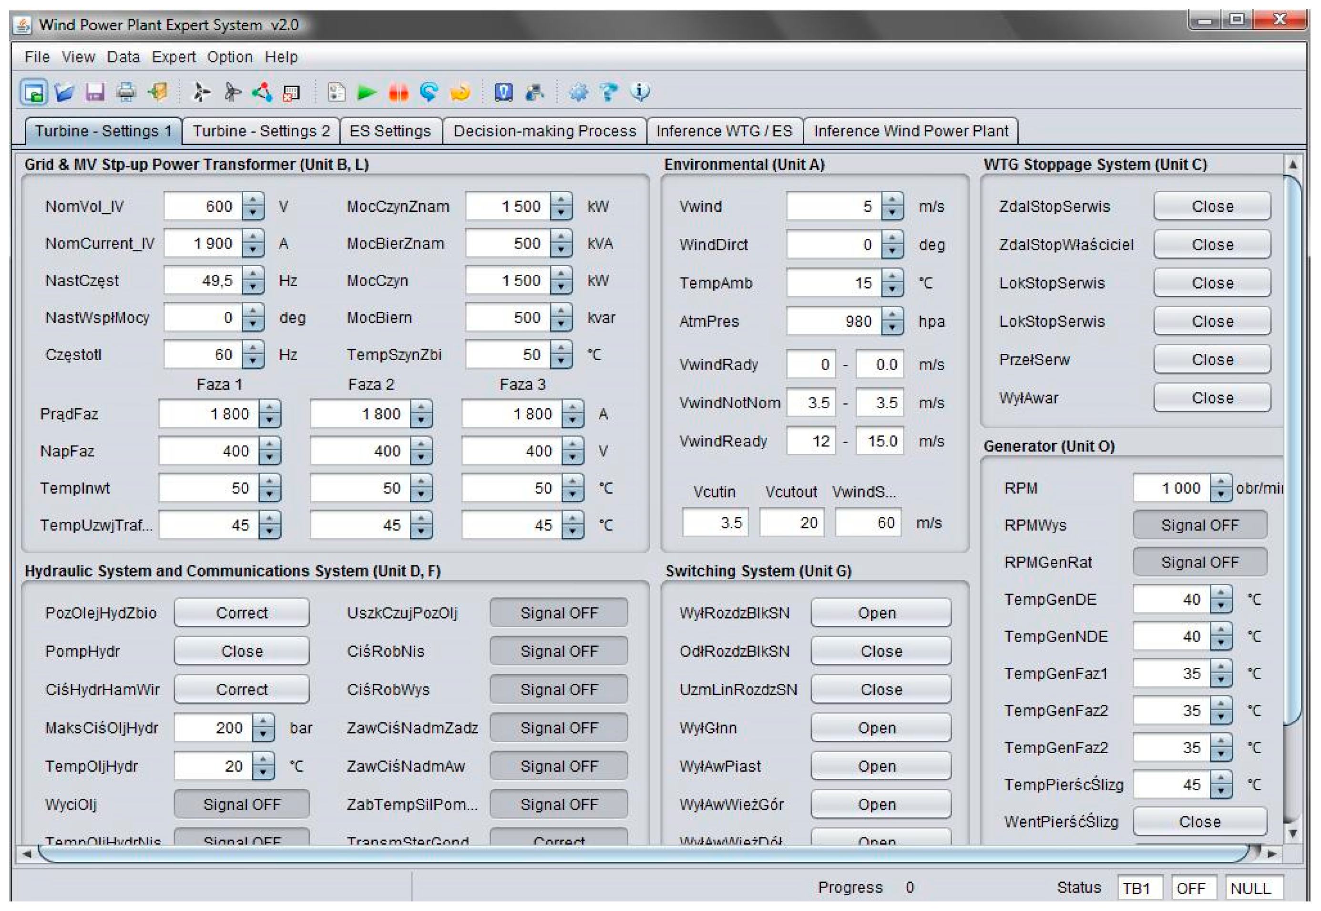Click the Vcutout input field
Screen dimensions: 1321x911
791,523
